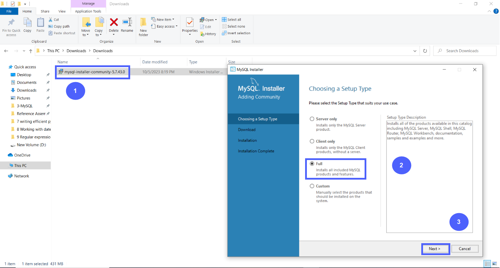Click the History icon in ribbon
This screenshot has width=500, height=268.
[202, 34]
